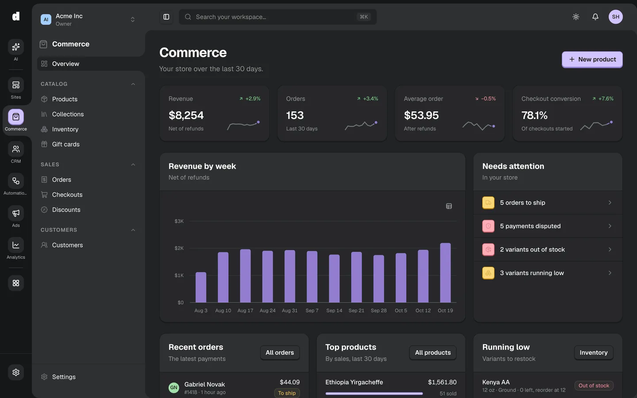Click the orders to ship yellow icon

coord(488,203)
